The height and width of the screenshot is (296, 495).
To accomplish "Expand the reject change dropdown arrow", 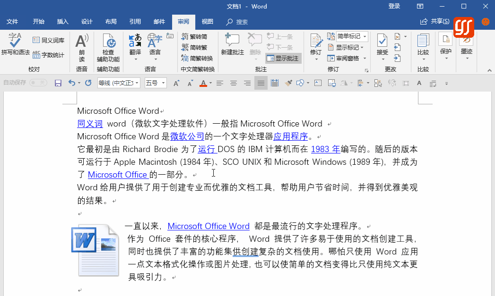I will click(x=405, y=36).
